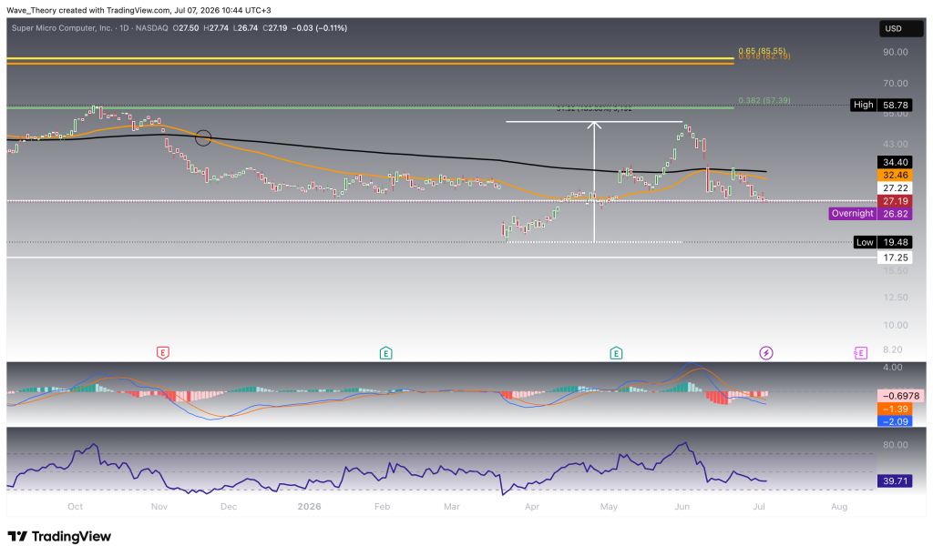
Task: Click the 17.25 horizontal line price label
Action: coord(895,258)
